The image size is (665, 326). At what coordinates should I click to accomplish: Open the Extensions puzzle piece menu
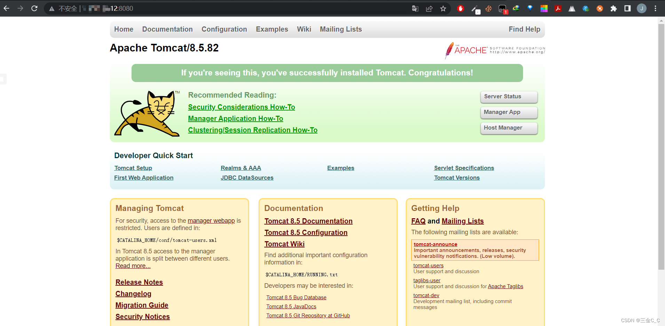coord(613,9)
